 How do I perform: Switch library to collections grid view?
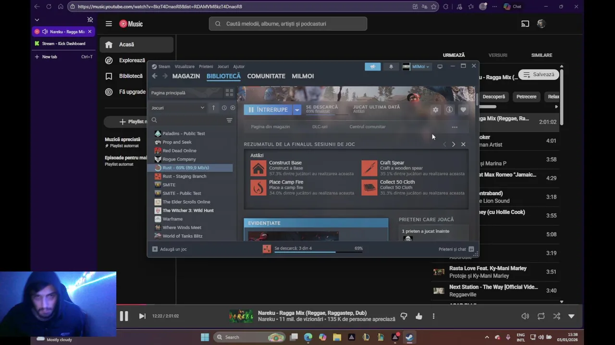[229, 93]
